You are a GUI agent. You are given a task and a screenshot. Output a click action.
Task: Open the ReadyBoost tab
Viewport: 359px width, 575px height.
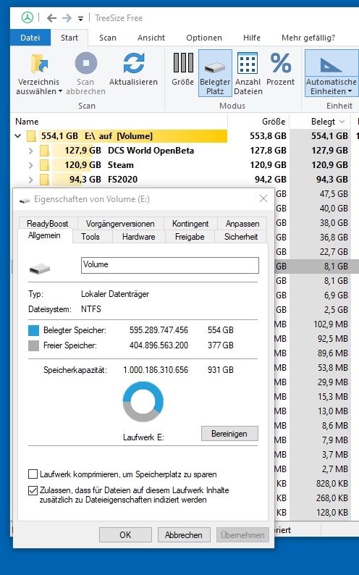point(48,223)
